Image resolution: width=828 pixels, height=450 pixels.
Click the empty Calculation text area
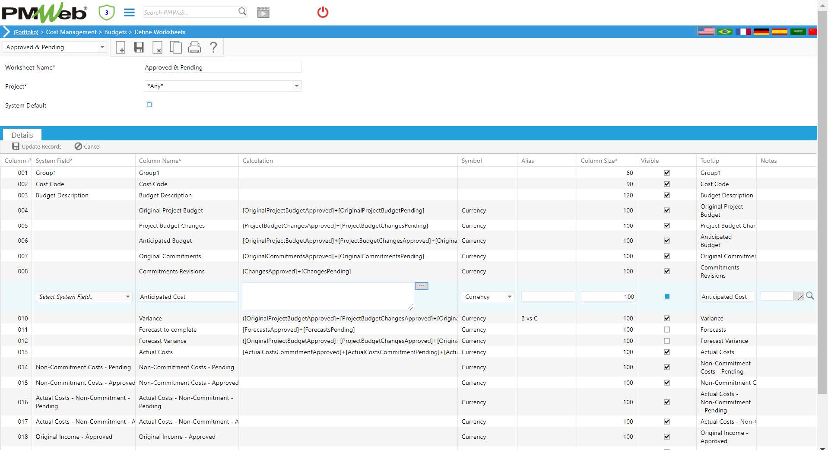pyautogui.click(x=328, y=296)
